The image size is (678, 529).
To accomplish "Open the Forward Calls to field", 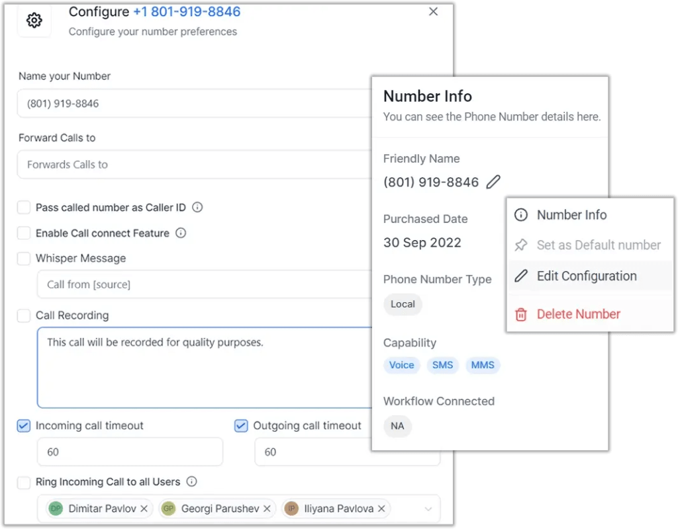I will [x=192, y=165].
